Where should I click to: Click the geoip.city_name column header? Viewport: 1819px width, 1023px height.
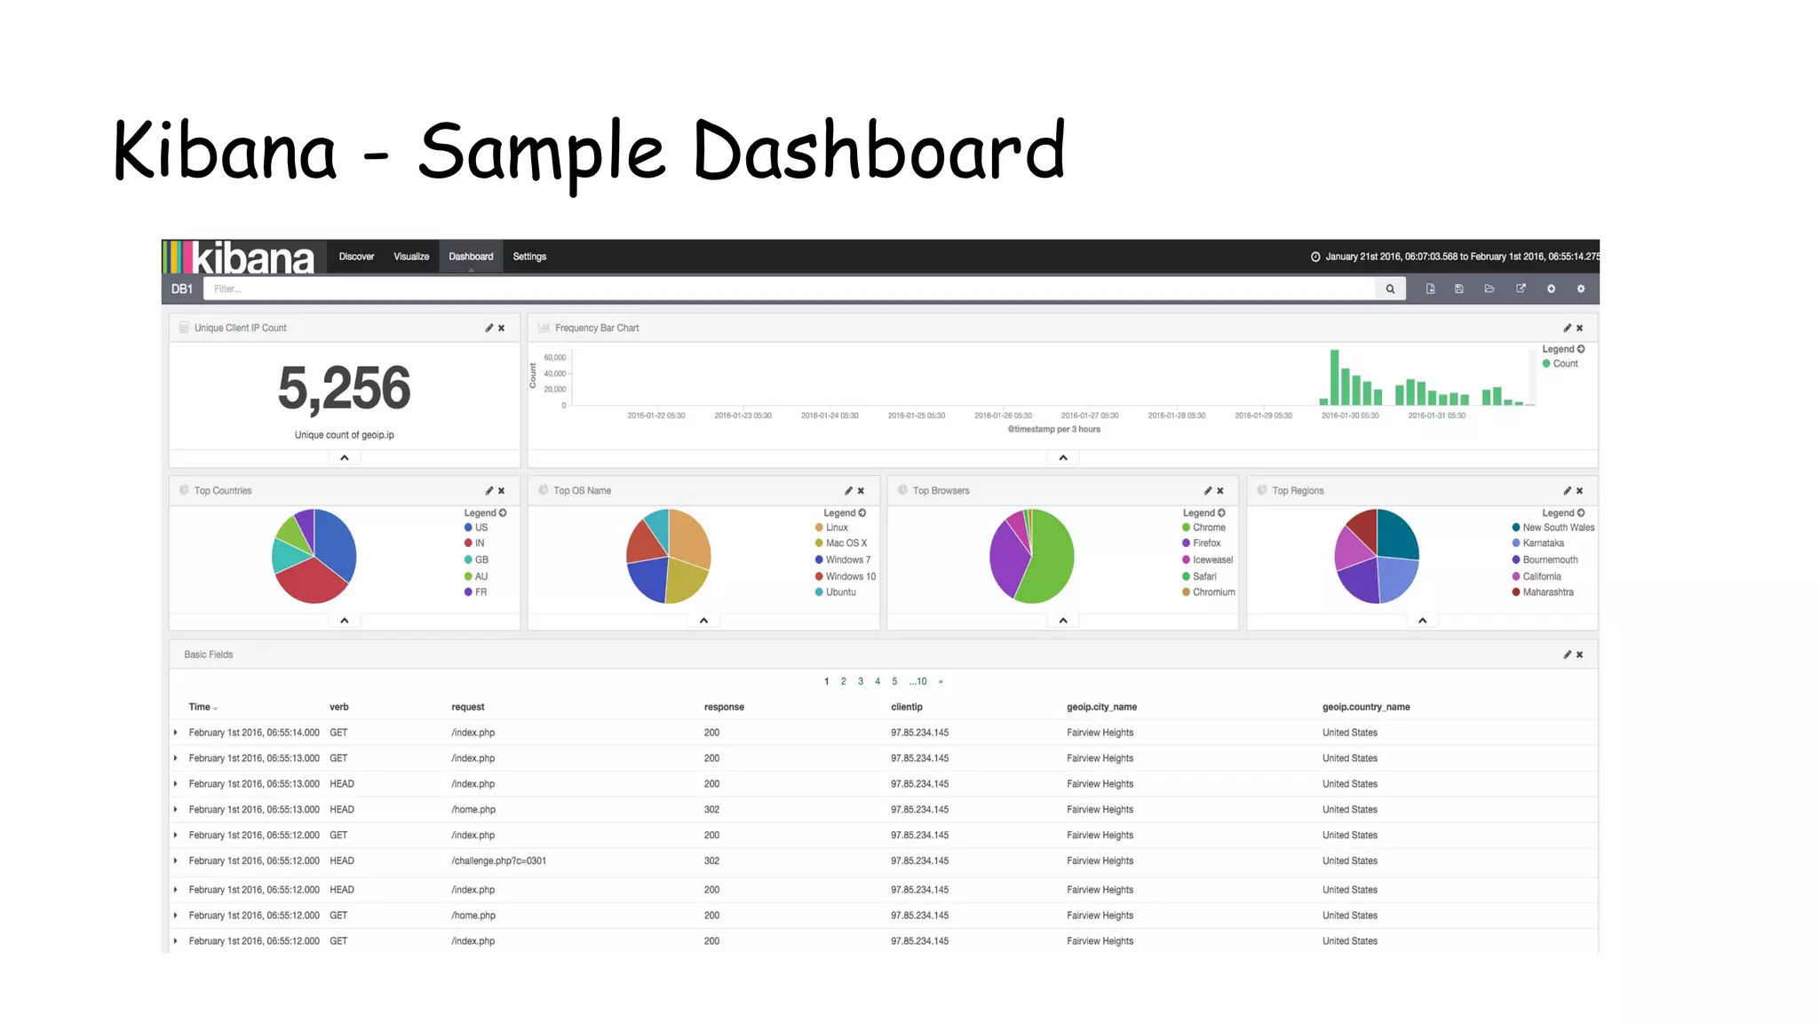1101,708
